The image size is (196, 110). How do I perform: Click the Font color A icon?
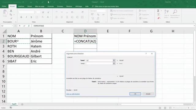click(48, 17)
